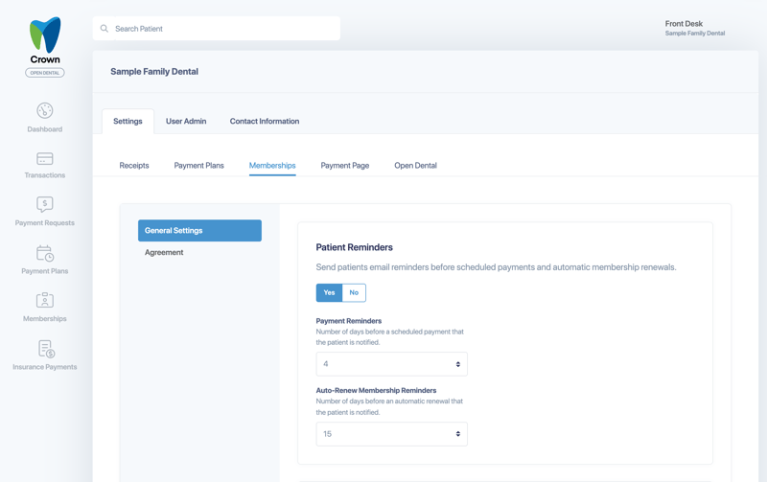
Task: Open Insurance Payments document icon
Action: pos(46,349)
